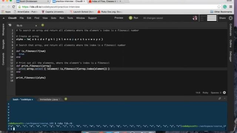Switch to Scott Christensen browser tab

click(32, 1)
